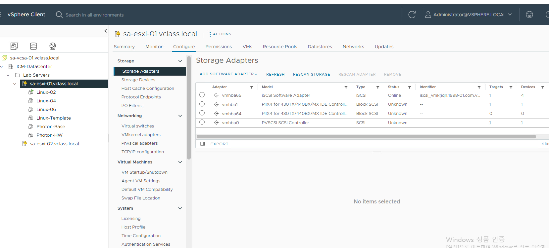Collapse the navigator with the left chevron

tap(106, 31)
